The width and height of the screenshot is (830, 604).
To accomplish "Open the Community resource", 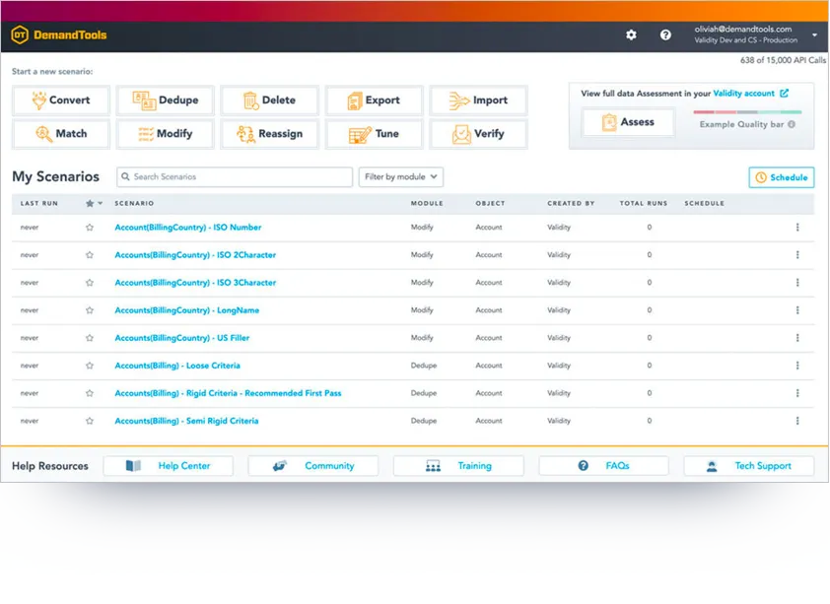I will pos(312,466).
